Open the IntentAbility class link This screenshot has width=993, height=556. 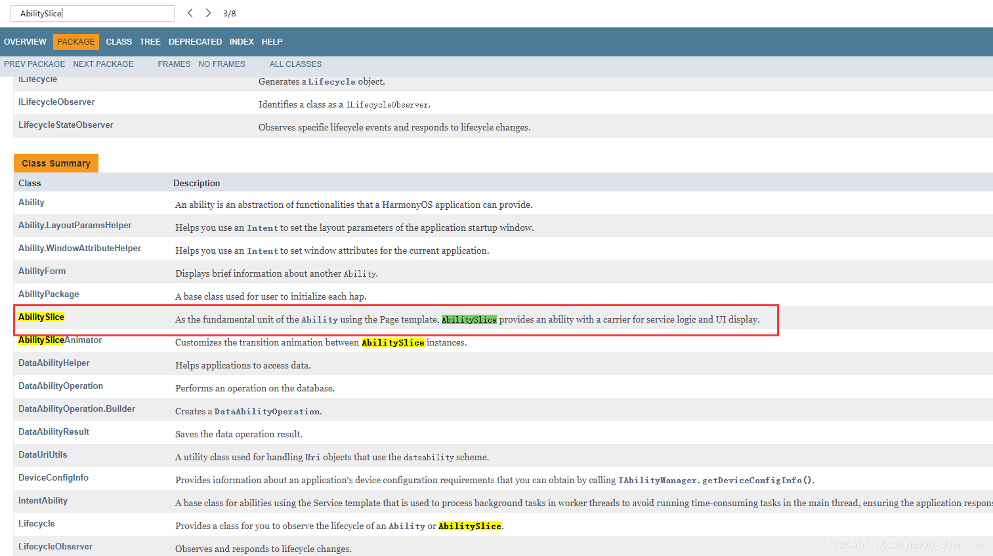[x=43, y=501]
